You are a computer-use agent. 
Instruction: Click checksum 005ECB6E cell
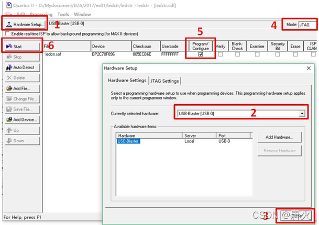[x=142, y=54]
